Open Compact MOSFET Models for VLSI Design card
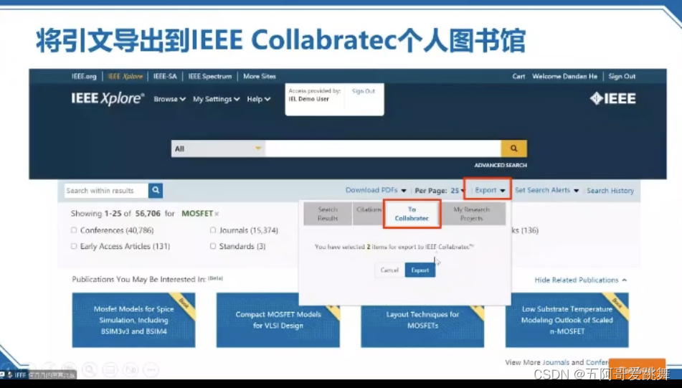682x388 pixels. [278, 320]
